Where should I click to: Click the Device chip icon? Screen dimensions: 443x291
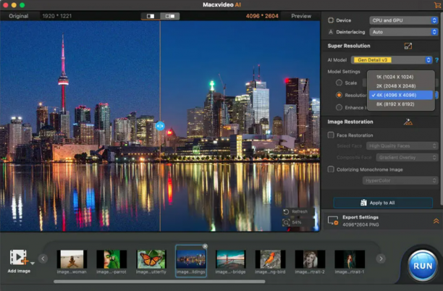pos(331,20)
